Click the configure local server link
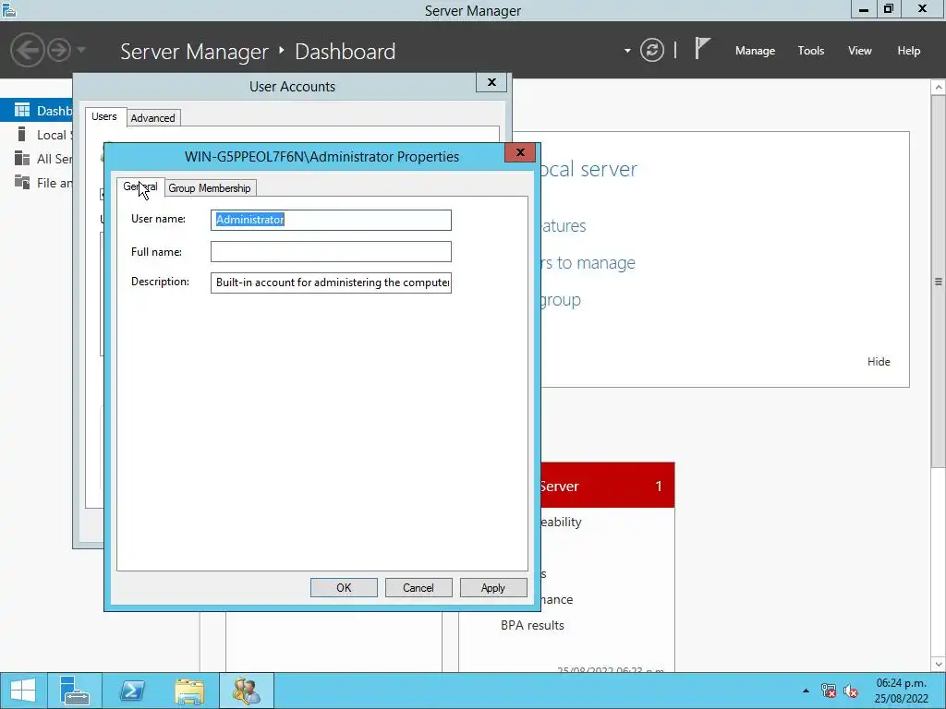This screenshot has width=946, height=709. (588, 170)
